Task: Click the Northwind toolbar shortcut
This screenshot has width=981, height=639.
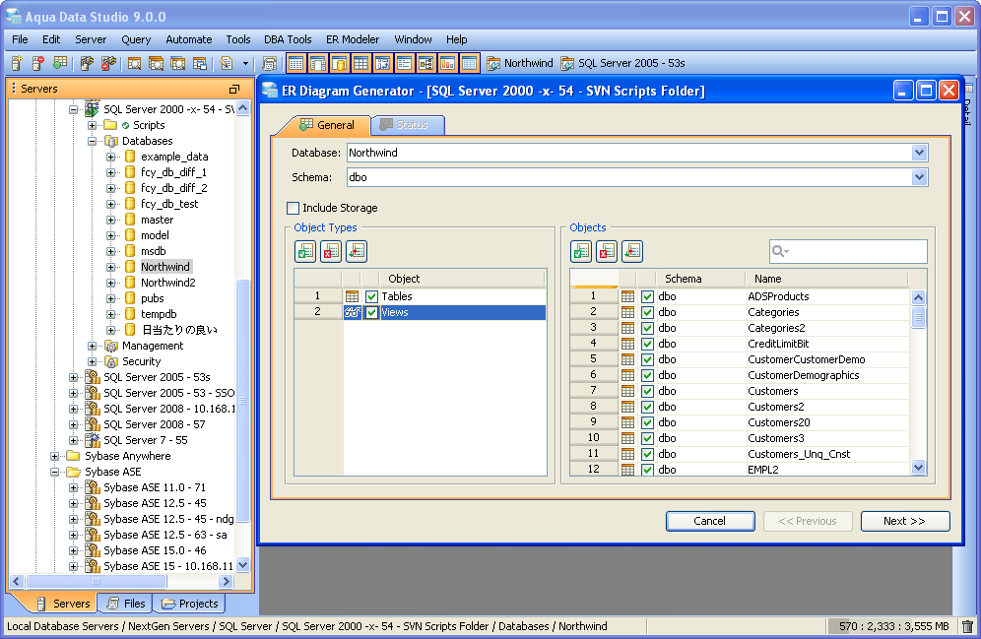Action: pyautogui.click(x=519, y=63)
